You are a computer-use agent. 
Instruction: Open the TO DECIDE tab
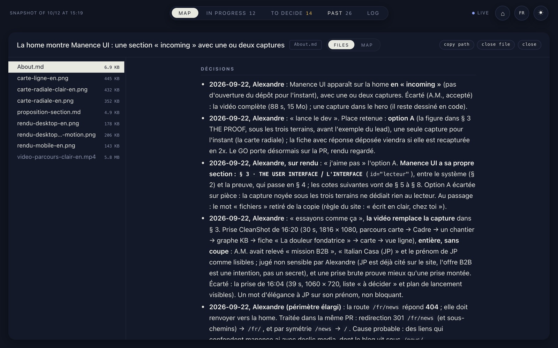292,13
